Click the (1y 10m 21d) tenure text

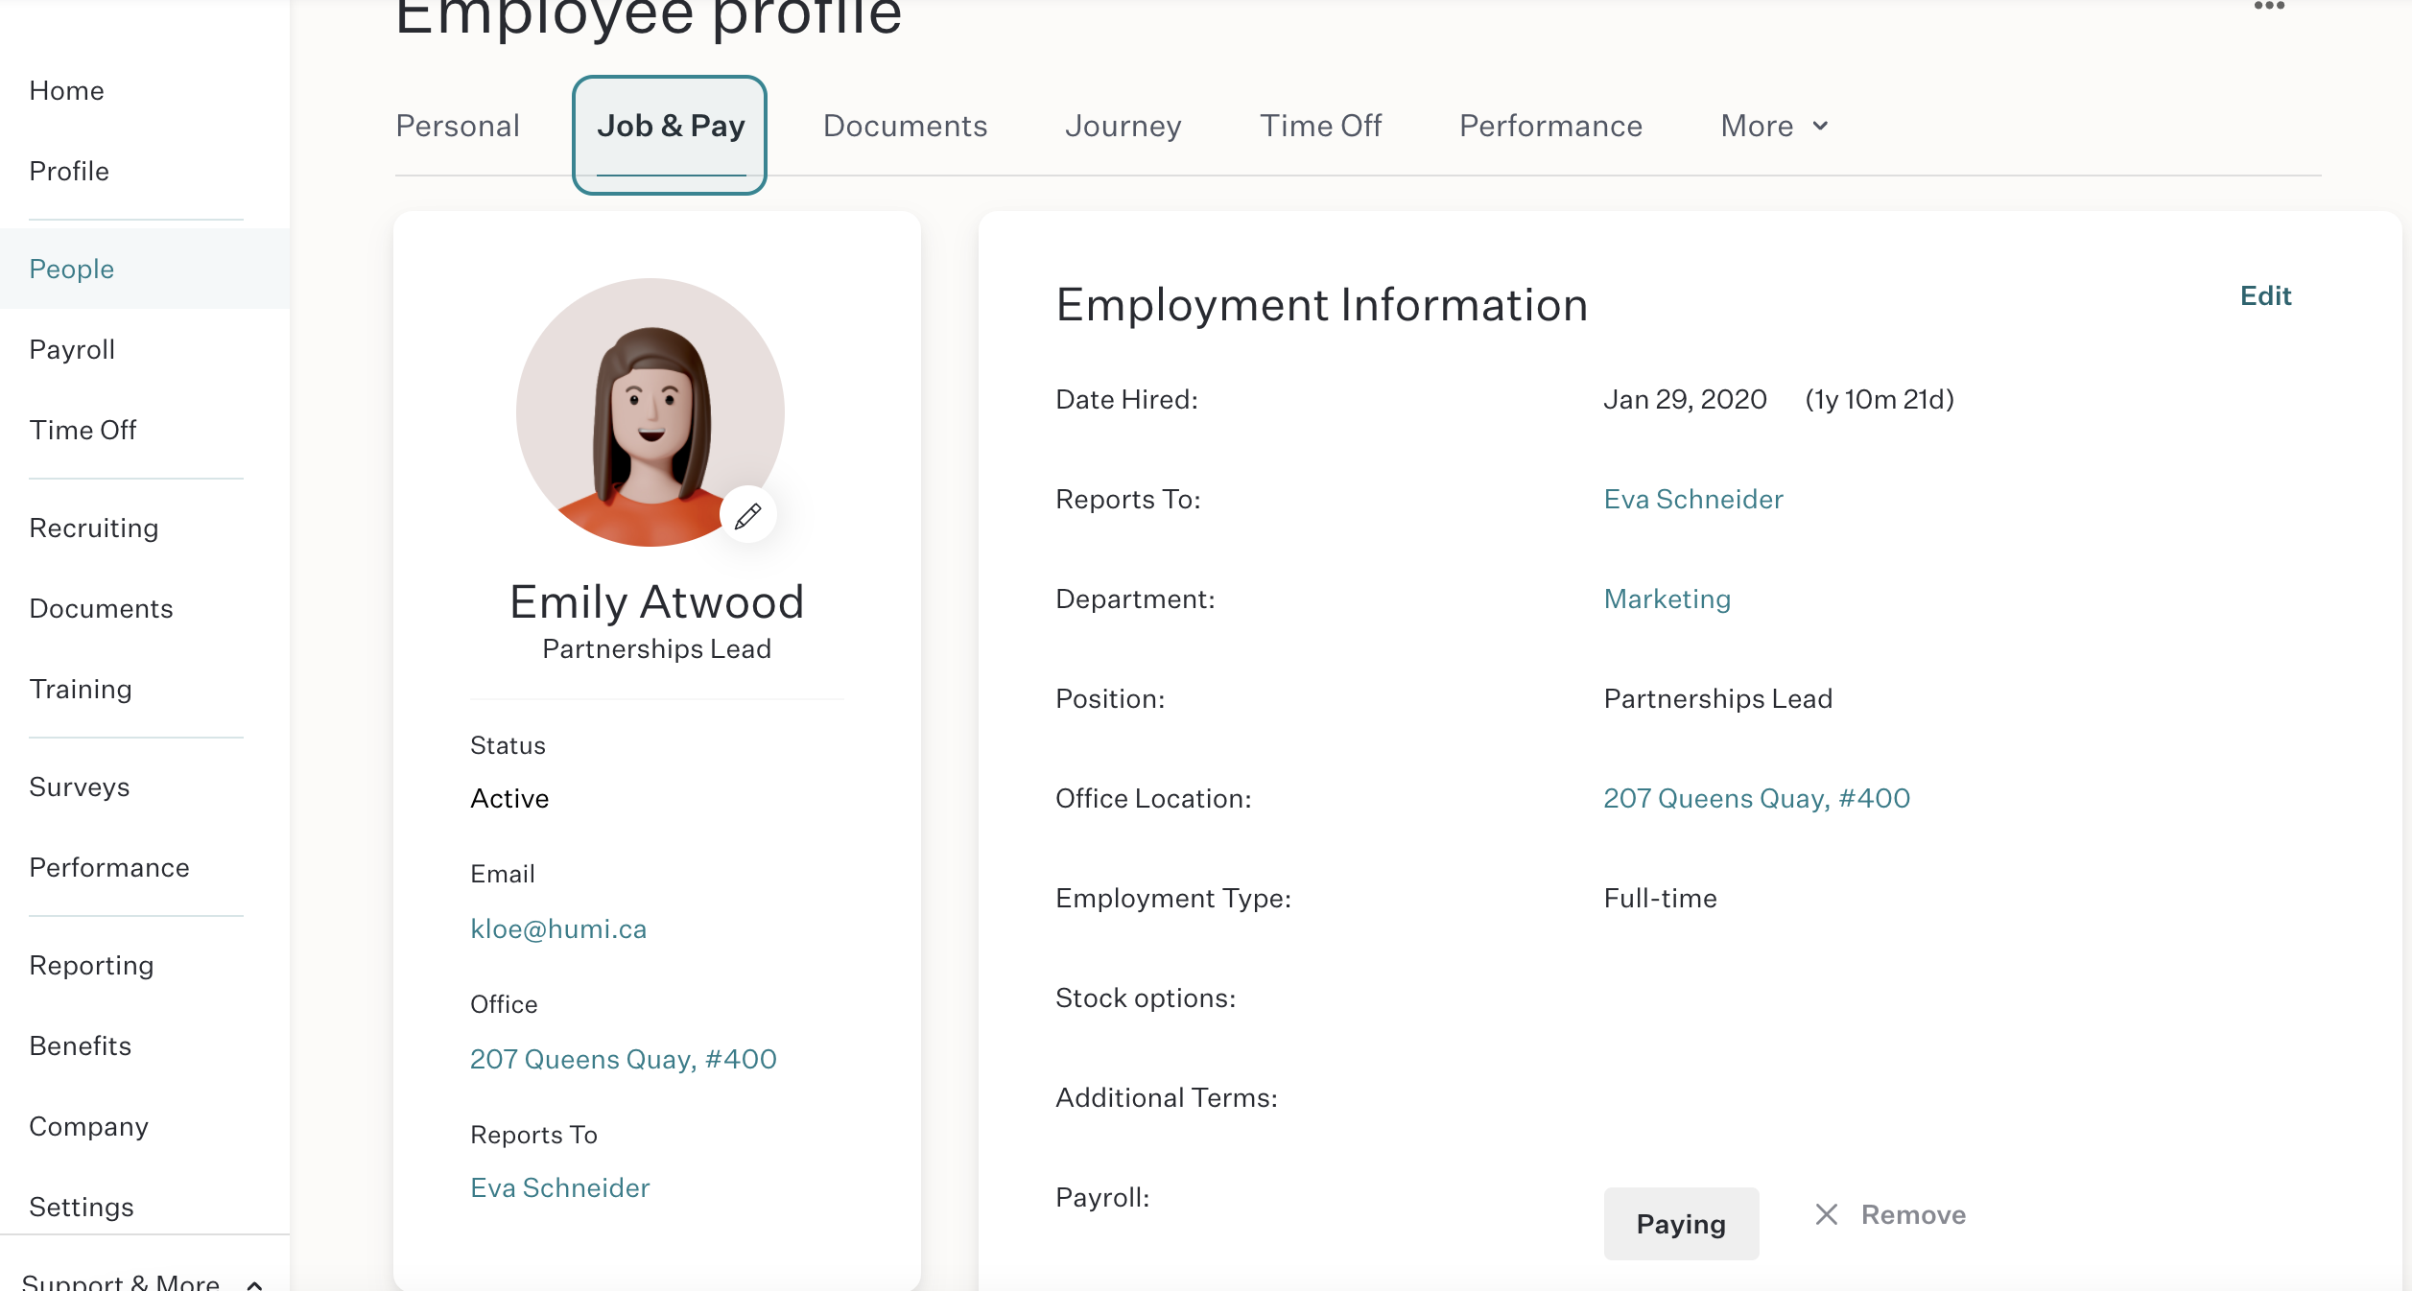[x=1880, y=399]
